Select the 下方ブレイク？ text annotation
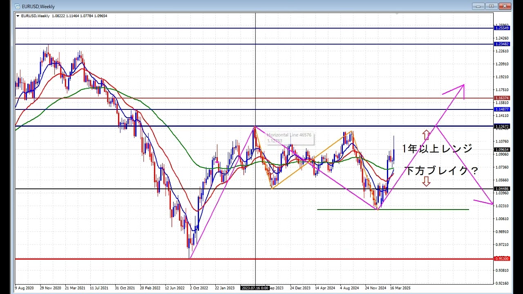The width and height of the screenshot is (523, 294). point(441,171)
